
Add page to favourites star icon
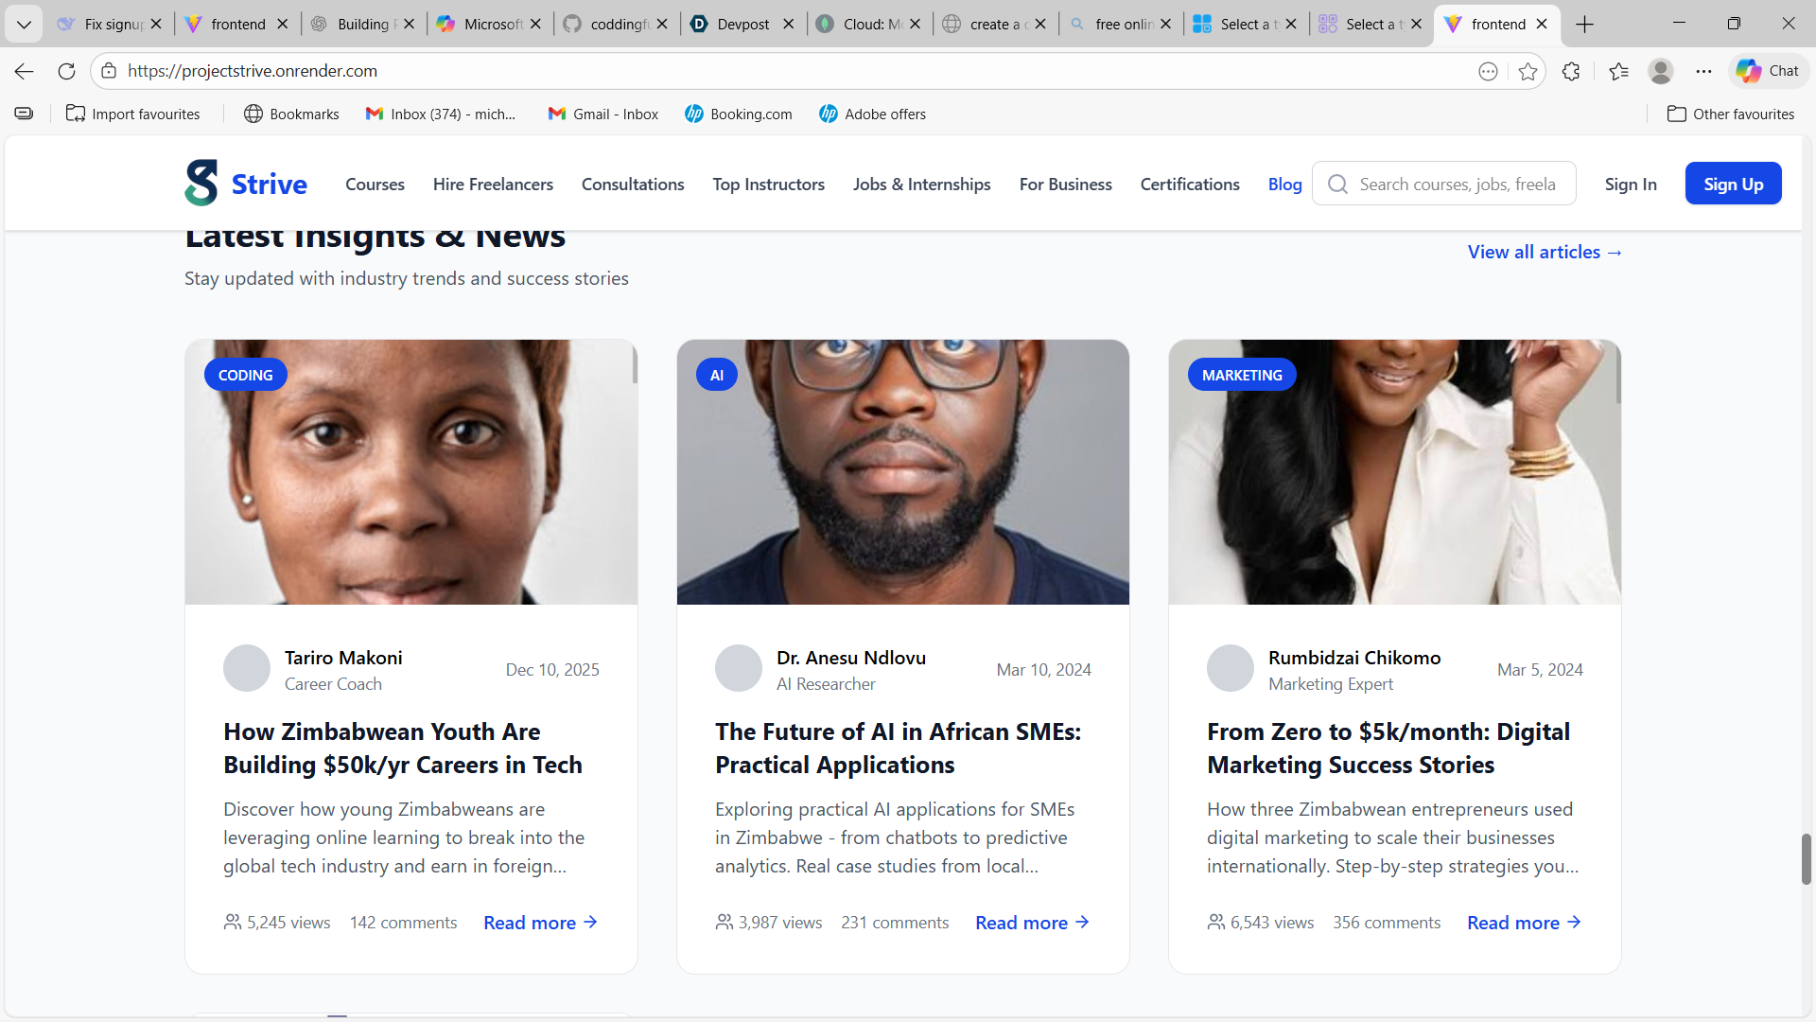point(1528,71)
